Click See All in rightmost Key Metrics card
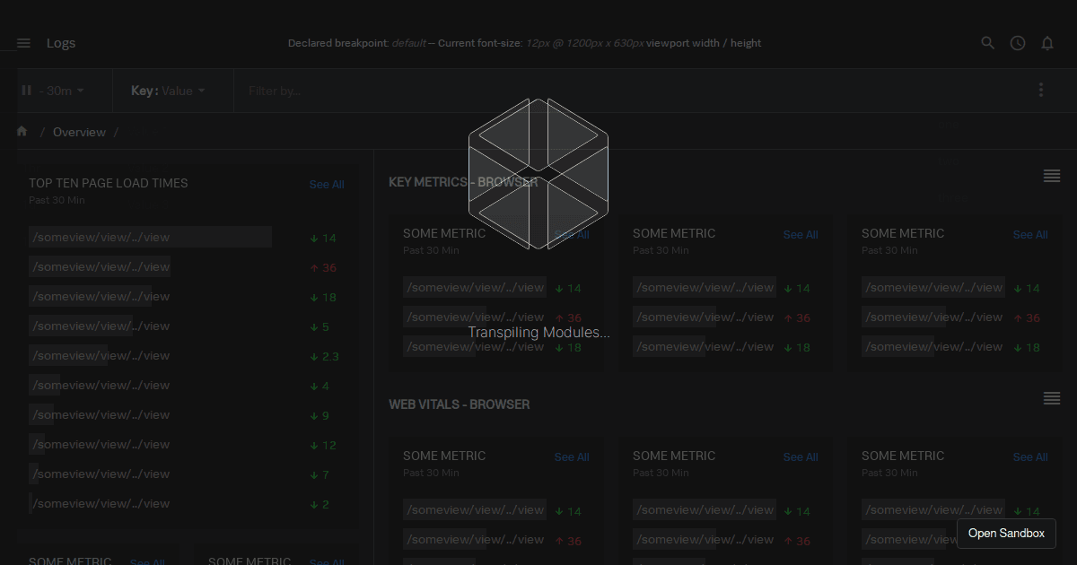1077x565 pixels. click(x=1030, y=235)
